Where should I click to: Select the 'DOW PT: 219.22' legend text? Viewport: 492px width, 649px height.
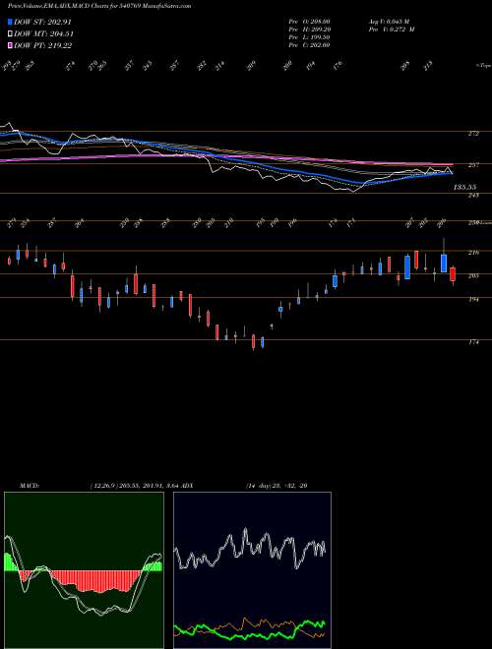click(x=43, y=45)
